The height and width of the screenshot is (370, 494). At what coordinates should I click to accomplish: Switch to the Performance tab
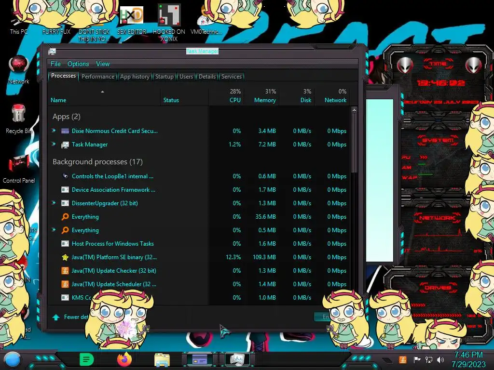(x=98, y=77)
